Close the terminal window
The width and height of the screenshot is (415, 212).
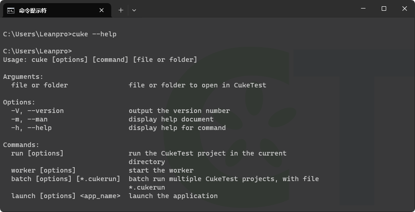coord(404,9)
